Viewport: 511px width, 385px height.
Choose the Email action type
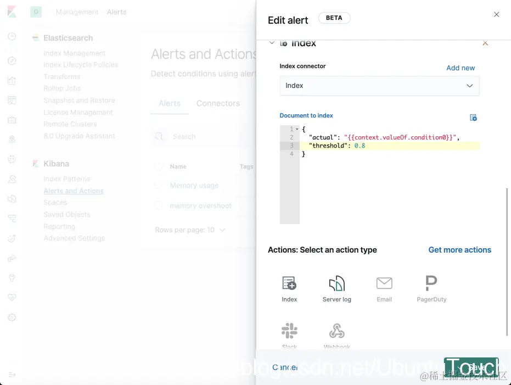384,289
